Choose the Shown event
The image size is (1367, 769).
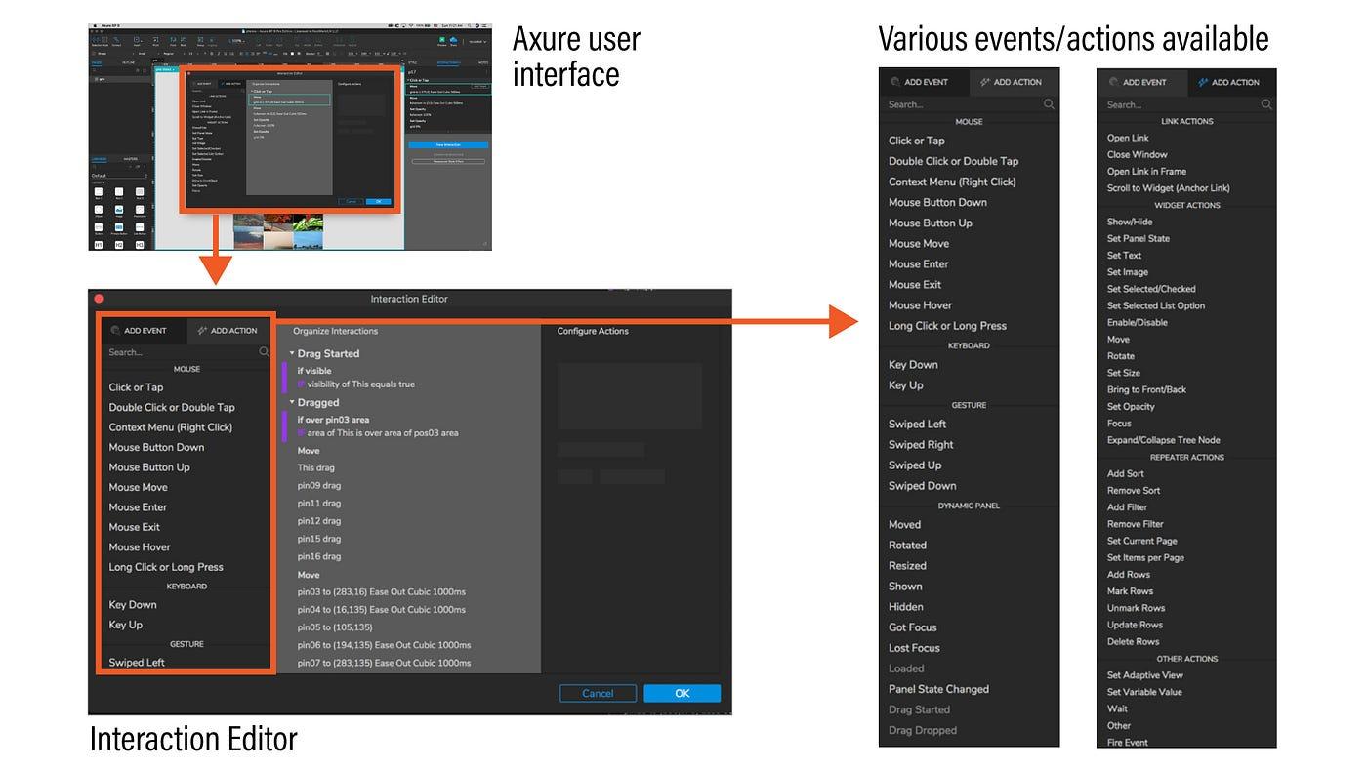click(x=905, y=587)
